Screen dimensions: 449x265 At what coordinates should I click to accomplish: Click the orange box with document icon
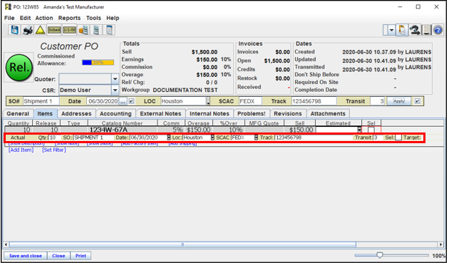click(83, 30)
